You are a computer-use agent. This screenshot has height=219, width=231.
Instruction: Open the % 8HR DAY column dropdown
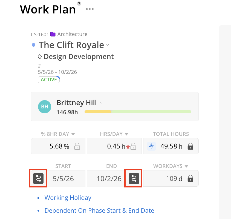click(x=73, y=134)
